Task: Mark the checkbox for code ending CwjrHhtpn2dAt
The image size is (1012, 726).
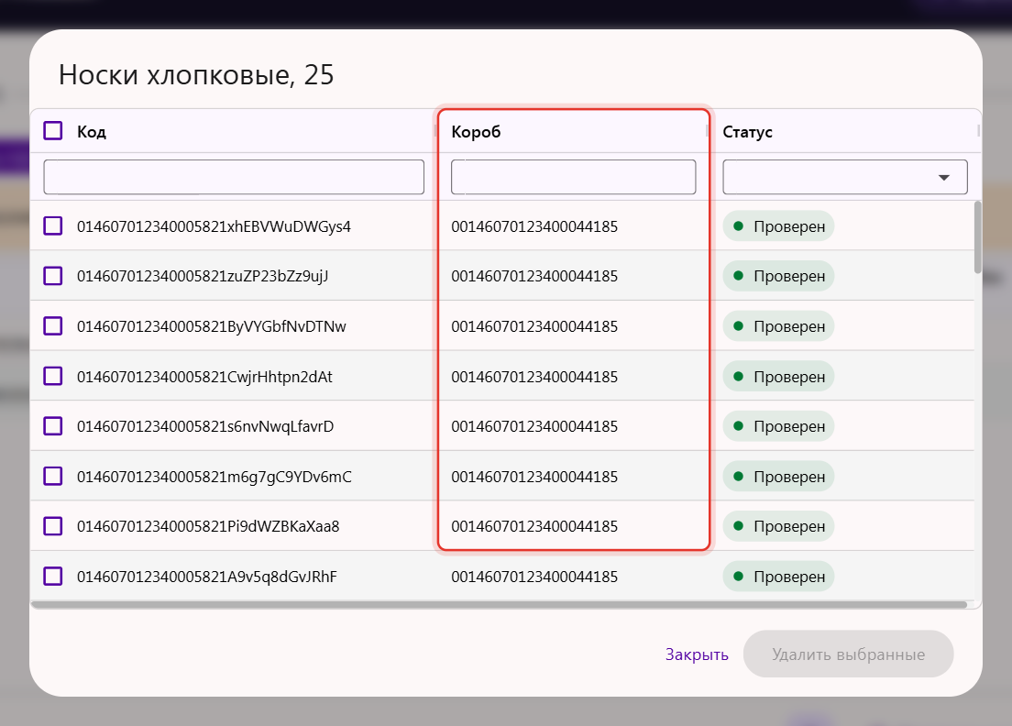Action: (53, 376)
